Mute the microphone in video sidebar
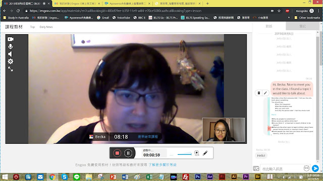This screenshot has height=181, width=323. coord(11,47)
